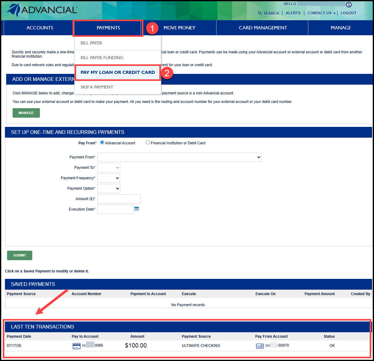Click the green MANAGE button

(26, 113)
